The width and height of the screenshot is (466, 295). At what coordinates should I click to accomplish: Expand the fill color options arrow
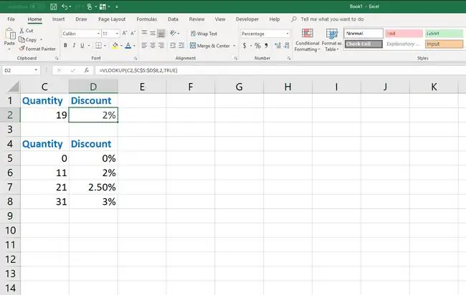click(121, 46)
